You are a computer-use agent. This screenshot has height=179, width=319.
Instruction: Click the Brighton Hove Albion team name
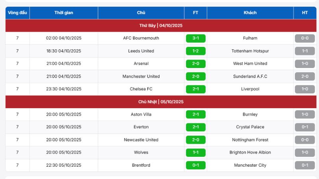point(250,152)
